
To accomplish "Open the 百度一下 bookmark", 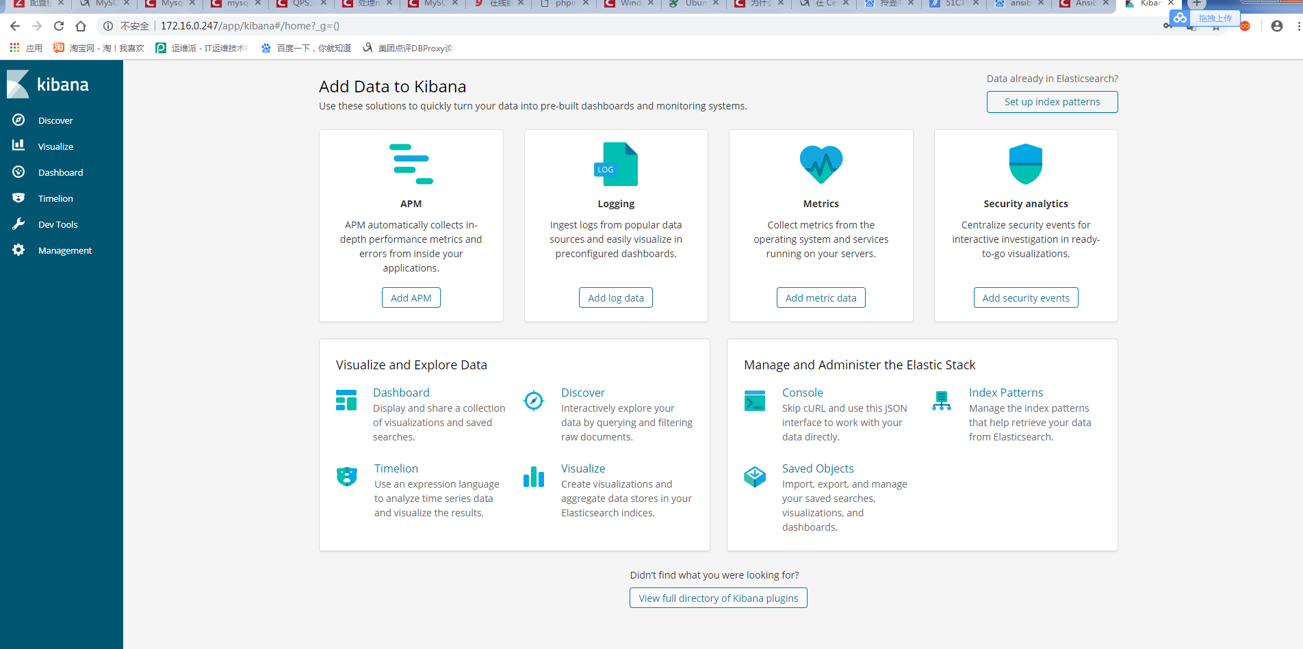I will (x=307, y=48).
